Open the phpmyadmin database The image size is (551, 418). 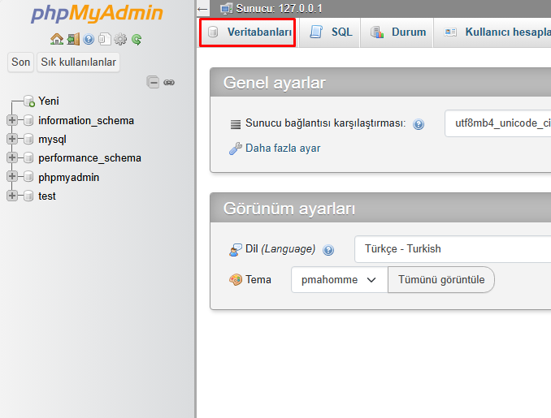[x=68, y=177]
